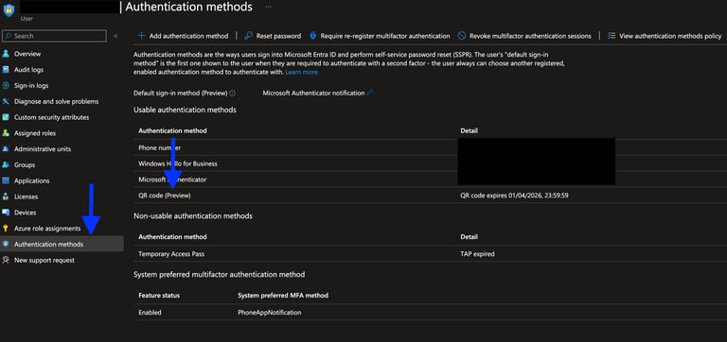727x342 pixels.
Task: Click the Administrative units icon
Action: tap(6, 149)
